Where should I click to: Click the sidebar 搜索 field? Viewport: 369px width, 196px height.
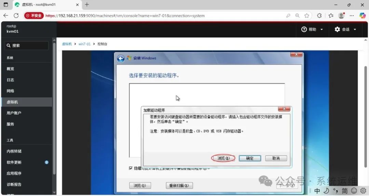[x=27, y=45]
